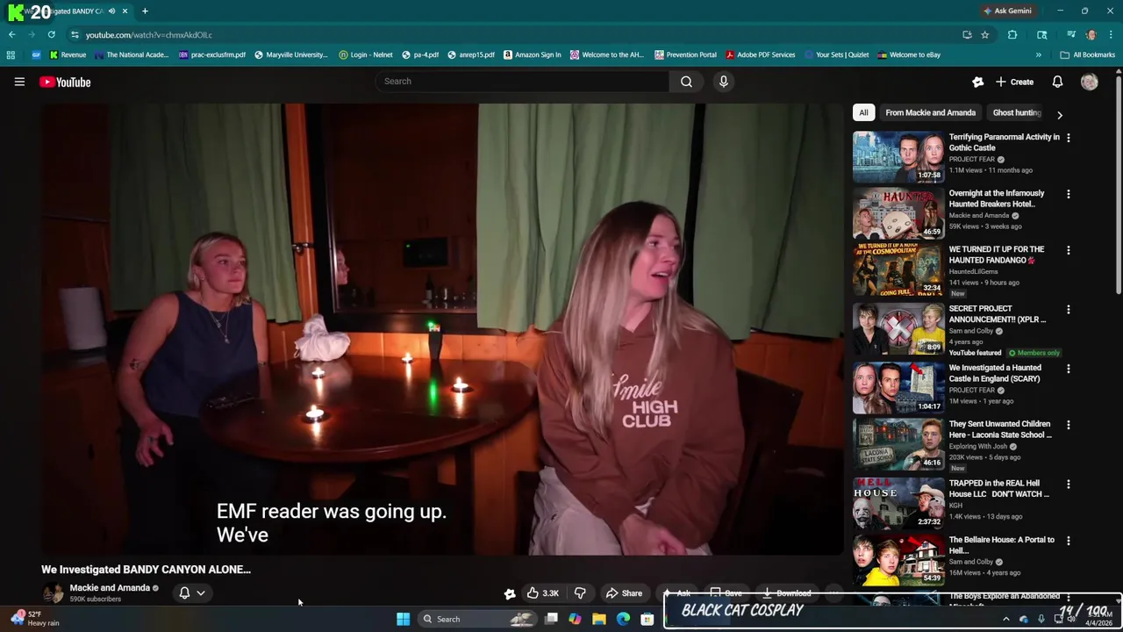Open Mackie and Amanda channel name
The height and width of the screenshot is (632, 1123).
pyautogui.click(x=110, y=588)
